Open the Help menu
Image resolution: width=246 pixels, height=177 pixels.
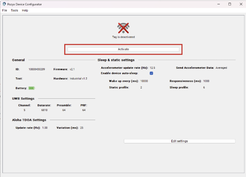point(25,10)
